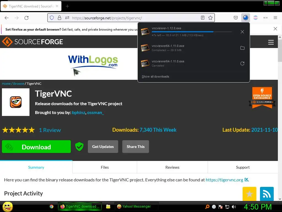Click the Last Update 2021-11-10 date
The height and width of the screenshot is (212, 282).
(x=264, y=130)
